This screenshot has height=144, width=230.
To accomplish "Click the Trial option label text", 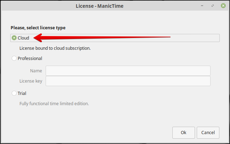I will point(22,94).
